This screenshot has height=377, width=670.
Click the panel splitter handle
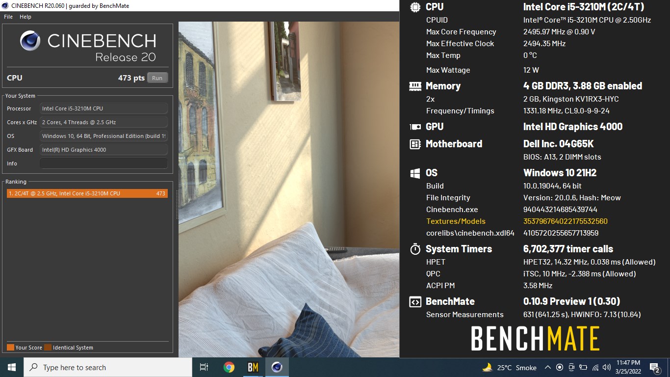[x=177, y=205]
